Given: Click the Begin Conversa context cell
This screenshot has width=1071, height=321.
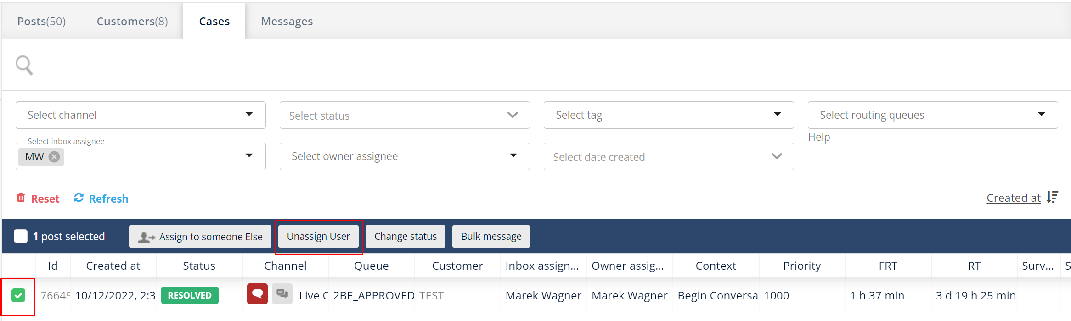Looking at the screenshot, I should point(718,296).
